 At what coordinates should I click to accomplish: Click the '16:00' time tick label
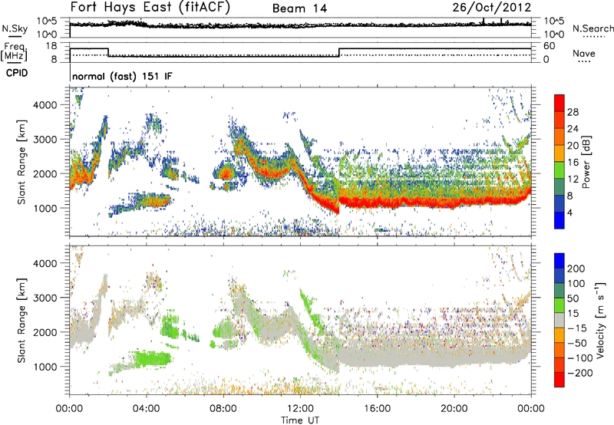377,409
